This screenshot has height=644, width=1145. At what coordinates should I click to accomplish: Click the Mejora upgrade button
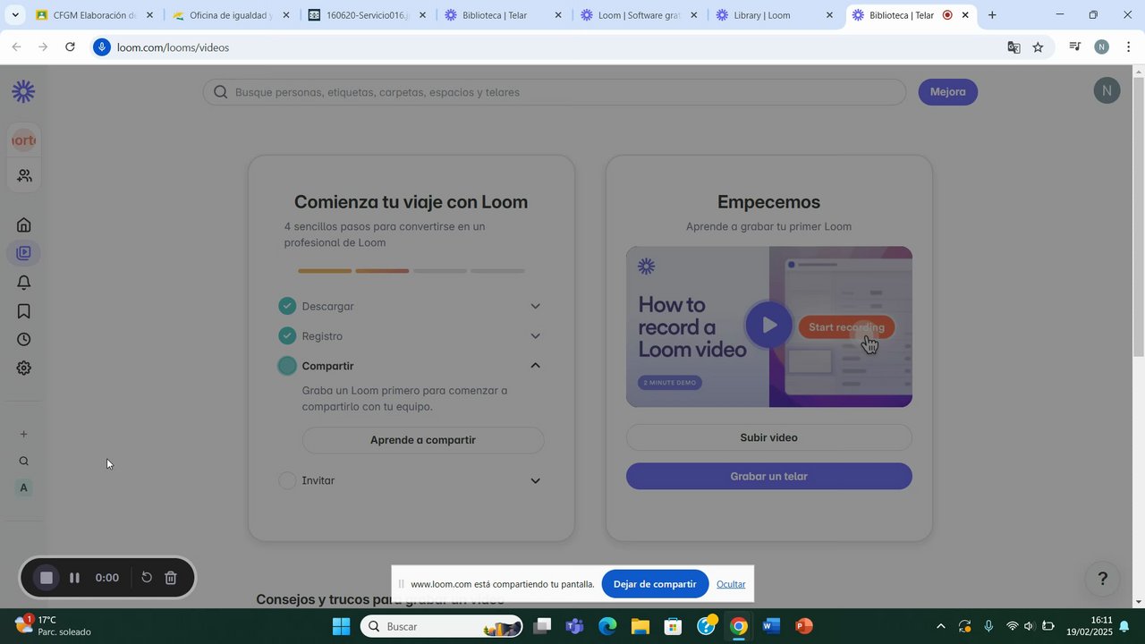point(947,92)
